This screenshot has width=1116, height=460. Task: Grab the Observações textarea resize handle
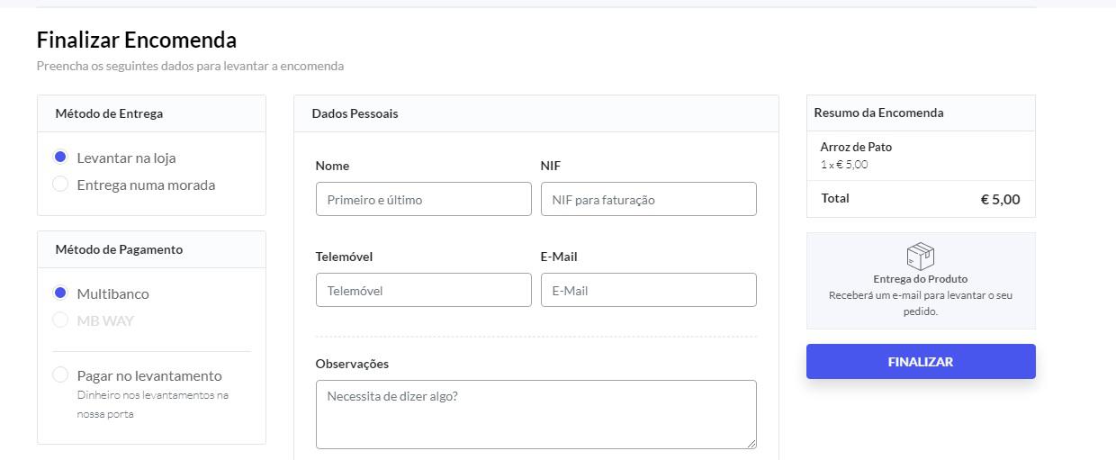[x=751, y=444]
